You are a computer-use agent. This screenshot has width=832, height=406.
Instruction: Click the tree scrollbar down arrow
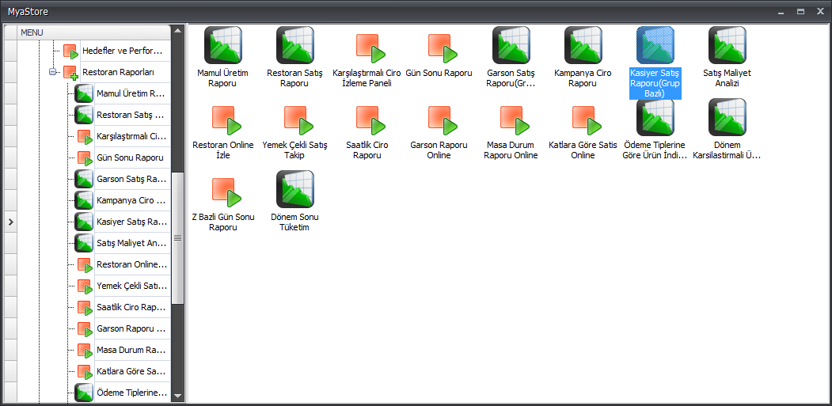tap(178, 396)
